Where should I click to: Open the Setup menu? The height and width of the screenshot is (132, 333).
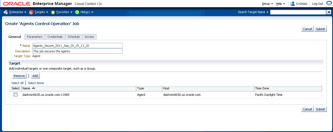click(267, 4)
